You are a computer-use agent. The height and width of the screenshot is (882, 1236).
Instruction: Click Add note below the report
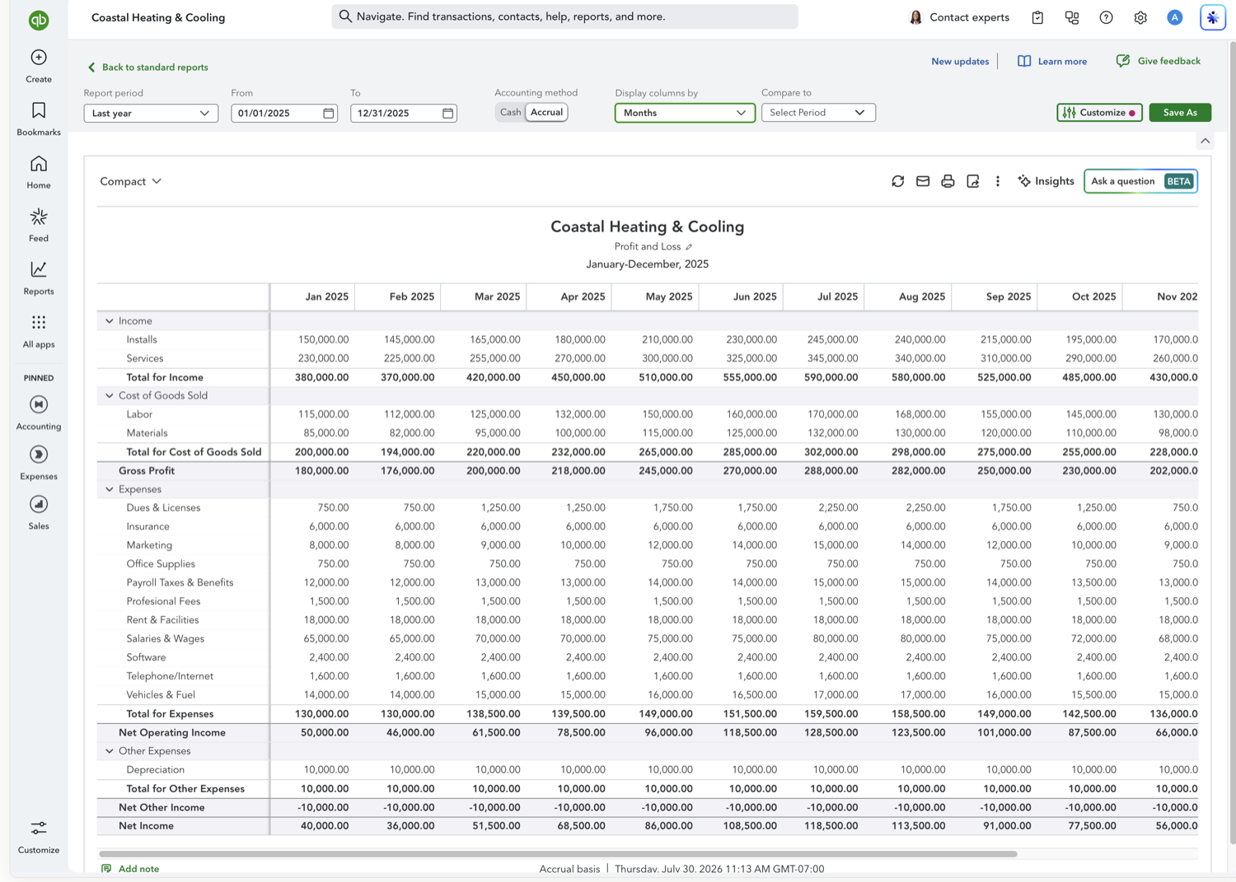[x=130, y=869]
